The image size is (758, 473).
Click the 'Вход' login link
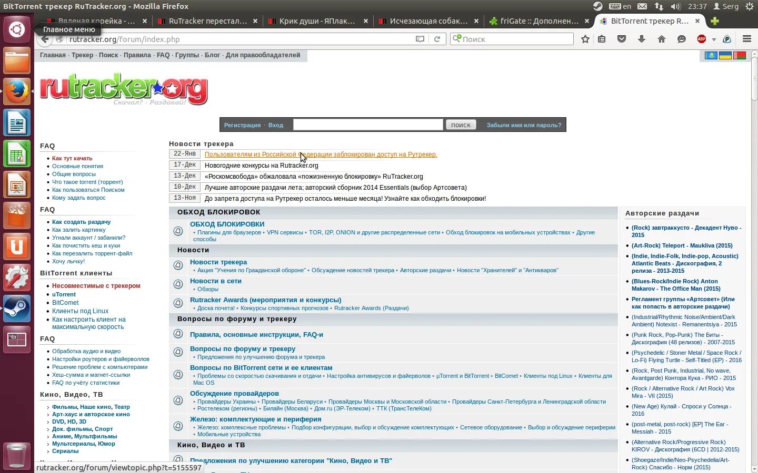(x=276, y=125)
